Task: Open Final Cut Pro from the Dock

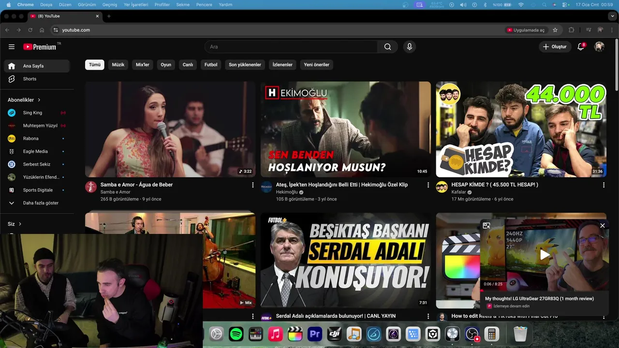Action: (295, 334)
